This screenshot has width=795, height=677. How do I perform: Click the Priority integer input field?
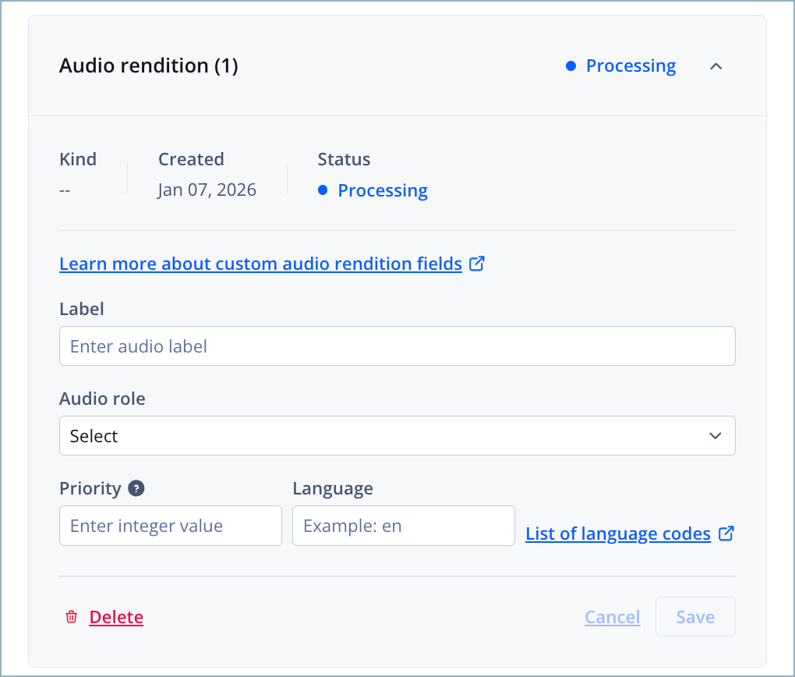[170, 526]
